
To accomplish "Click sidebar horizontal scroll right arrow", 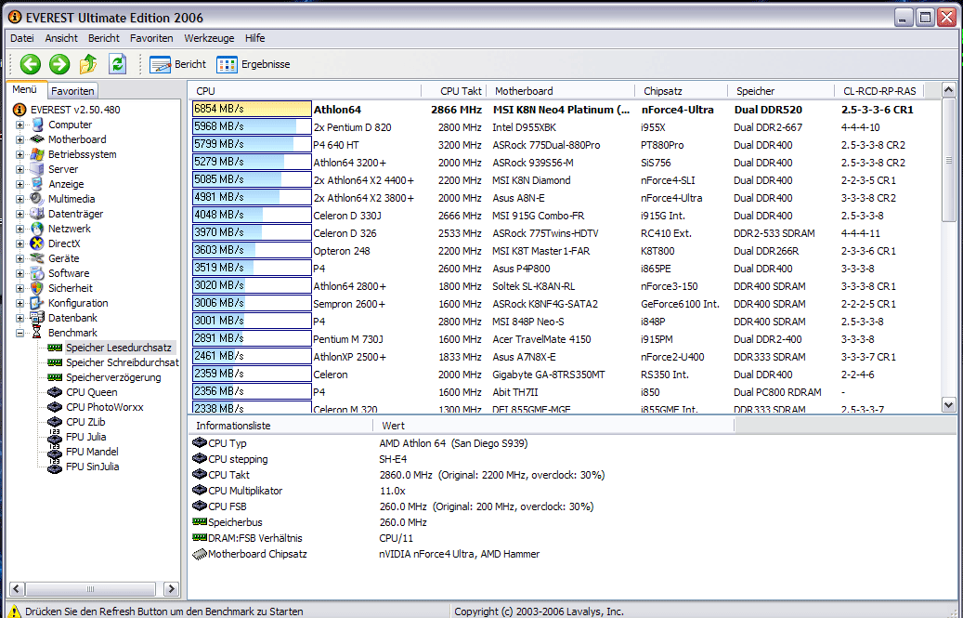I will 172,588.
